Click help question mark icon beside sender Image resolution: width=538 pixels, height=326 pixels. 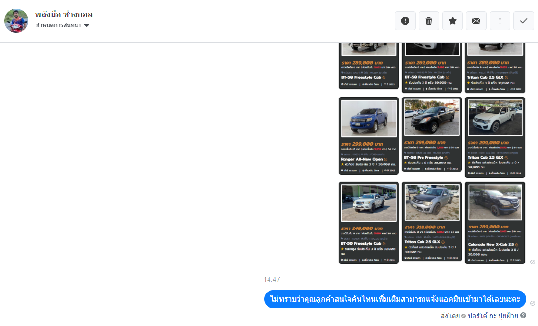pos(523,315)
